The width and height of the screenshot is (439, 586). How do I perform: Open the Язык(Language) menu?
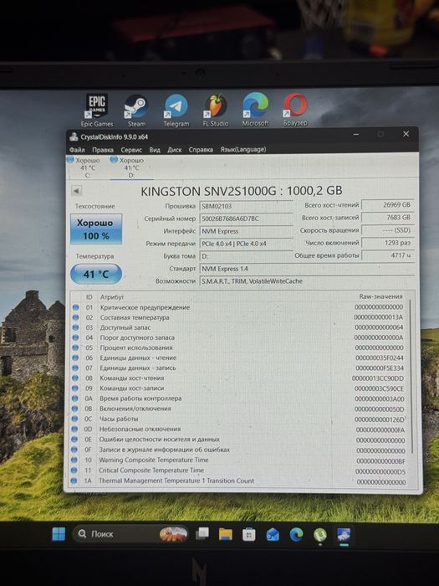(x=243, y=149)
